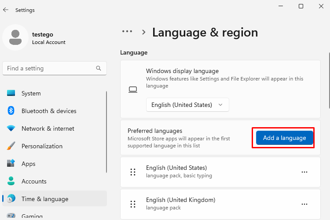Open System via its monitor icon
Viewport: 330px width, 220px height.
tap(11, 93)
